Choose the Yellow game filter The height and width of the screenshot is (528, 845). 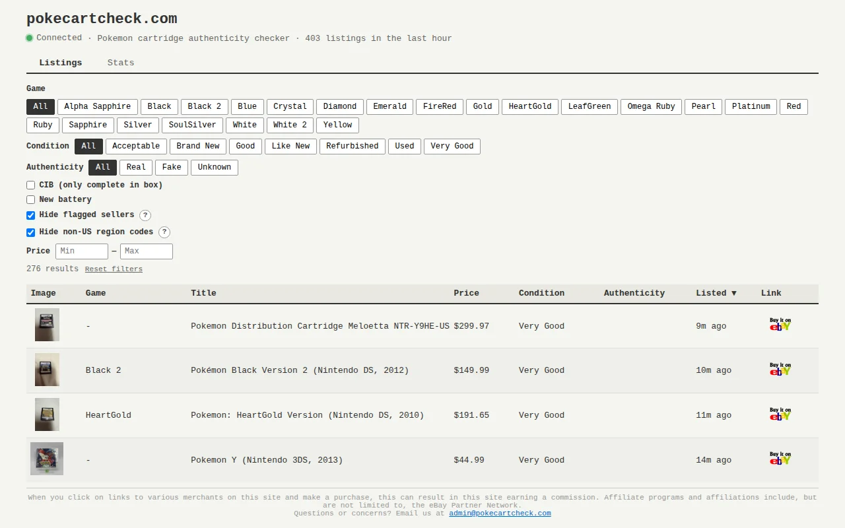(337, 125)
